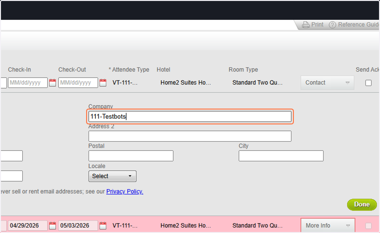Click the empty Check-Out date field
380x233 pixels.
tap(78, 83)
